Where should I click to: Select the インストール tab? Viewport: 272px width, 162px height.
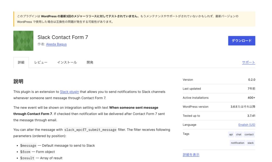tap(67, 62)
